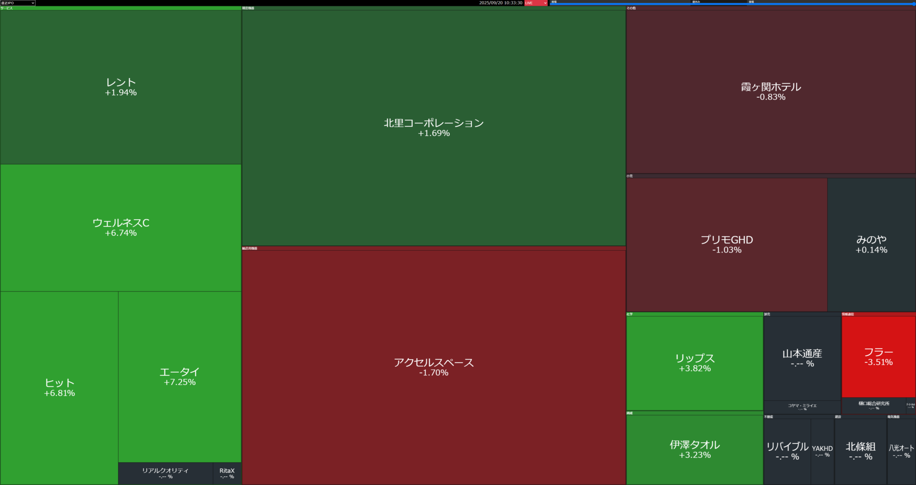Viewport: 916px width, 485px height.
Task: Select the エータイ stock tile
Action: click(x=179, y=376)
